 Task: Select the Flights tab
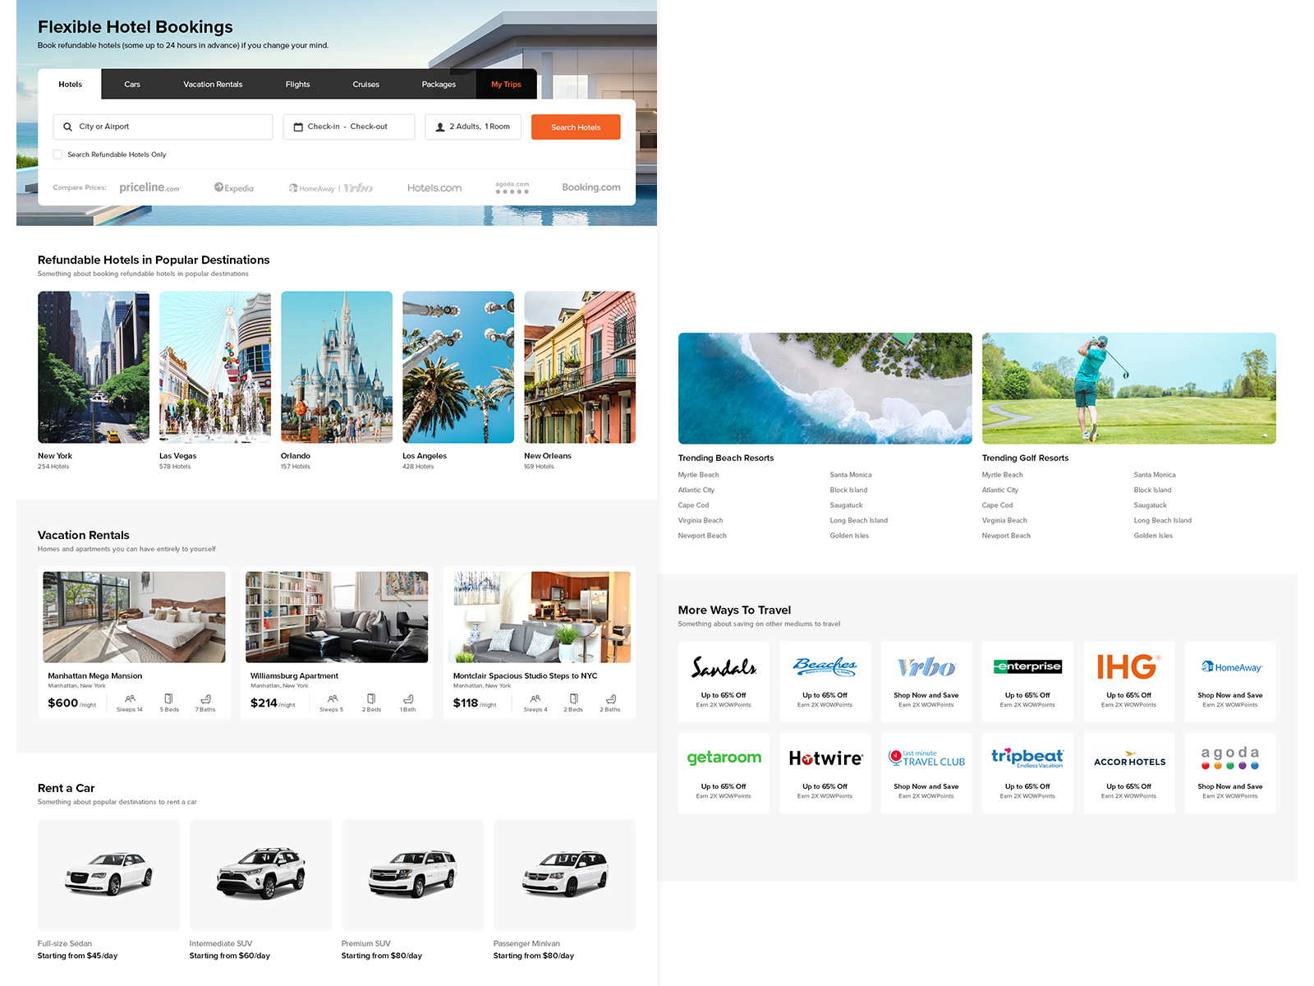pyautogui.click(x=297, y=85)
